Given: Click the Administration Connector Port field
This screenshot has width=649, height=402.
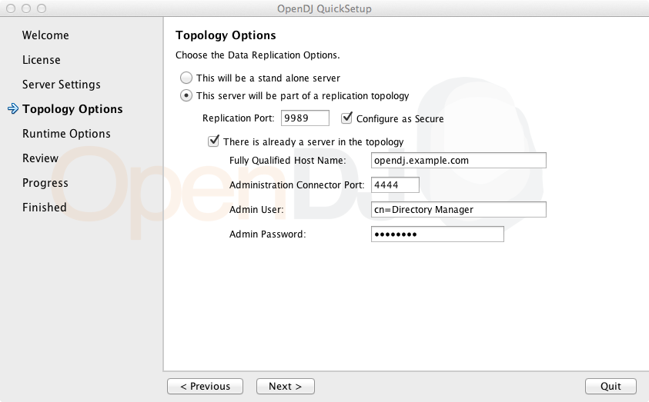Looking at the screenshot, I should pyautogui.click(x=395, y=184).
